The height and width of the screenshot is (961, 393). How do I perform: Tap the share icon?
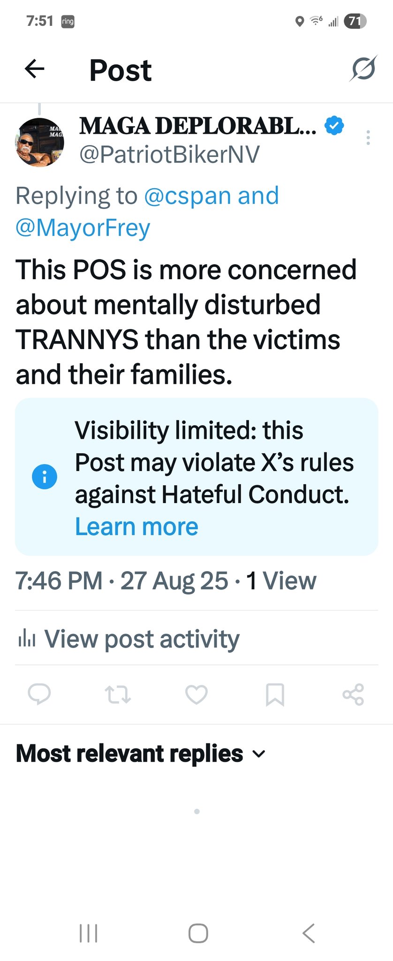pos(353,694)
